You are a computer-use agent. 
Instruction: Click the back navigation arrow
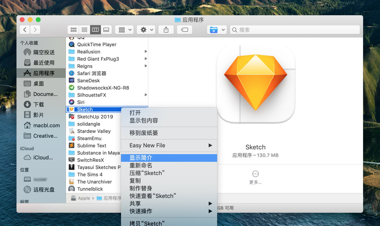25,30
